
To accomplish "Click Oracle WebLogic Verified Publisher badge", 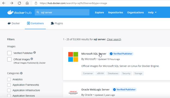I will pos(124,90).
